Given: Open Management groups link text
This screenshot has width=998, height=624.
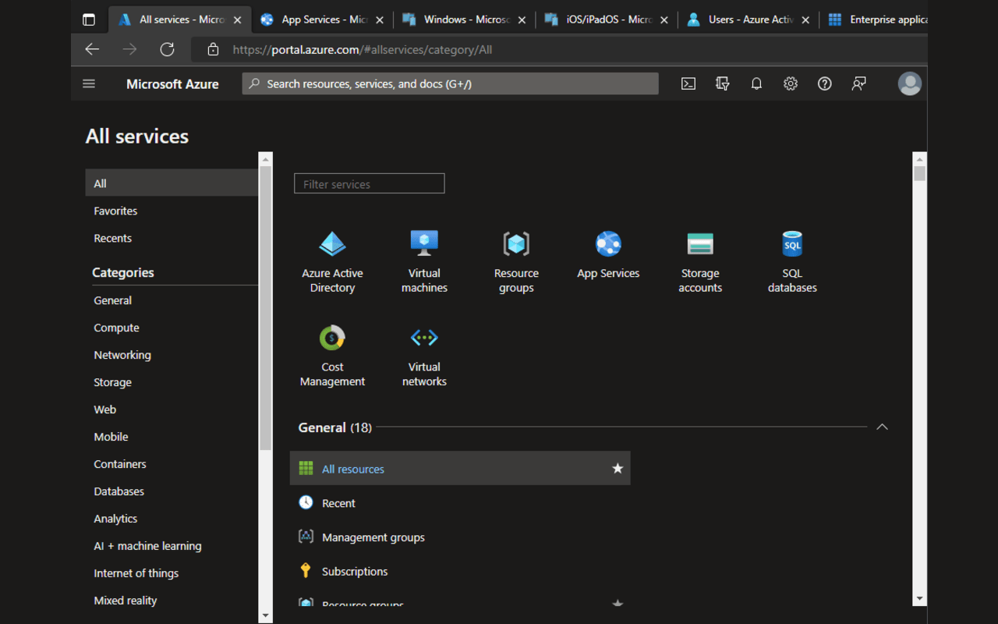Looking at the screenshot, I should click(373, 537).
